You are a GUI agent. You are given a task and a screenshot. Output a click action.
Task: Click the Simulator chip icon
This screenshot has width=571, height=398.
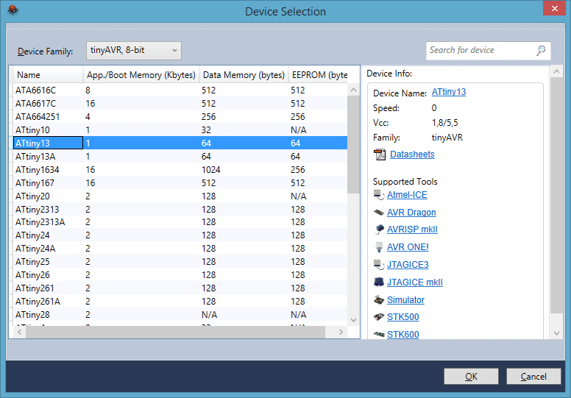[379, 300]
